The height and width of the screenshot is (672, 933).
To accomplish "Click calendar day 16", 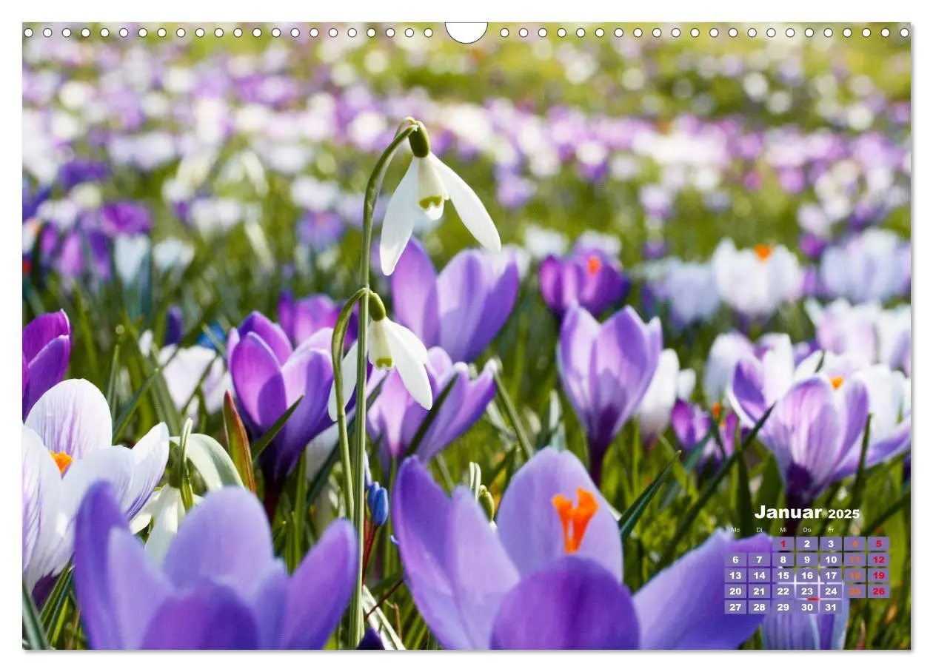I will (x=807, y=575).
